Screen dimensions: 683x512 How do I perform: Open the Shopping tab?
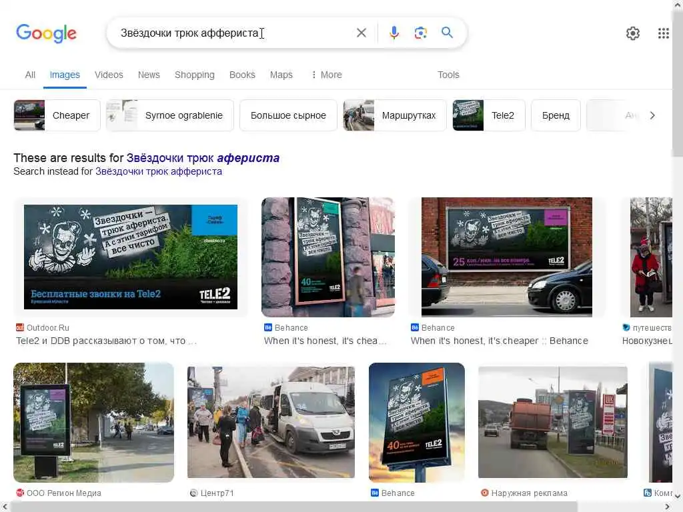click(x=194, y=75)
